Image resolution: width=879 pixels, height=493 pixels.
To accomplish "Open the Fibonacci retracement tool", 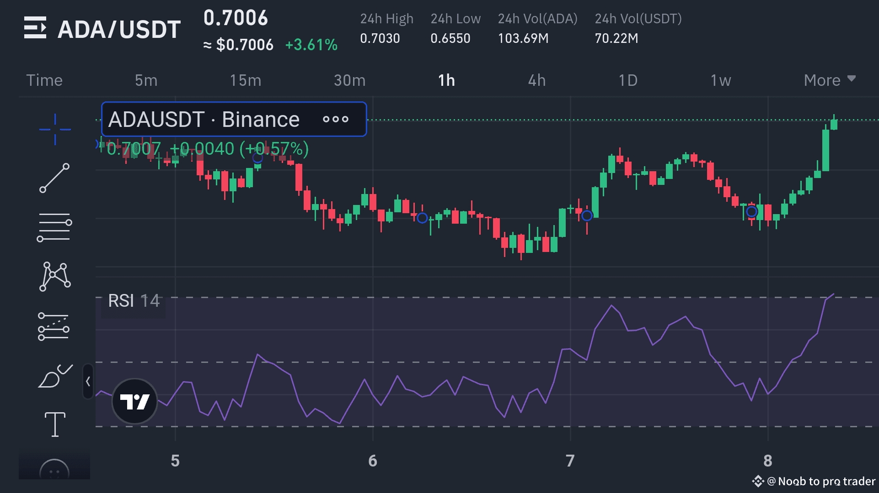I will (54, 227).
